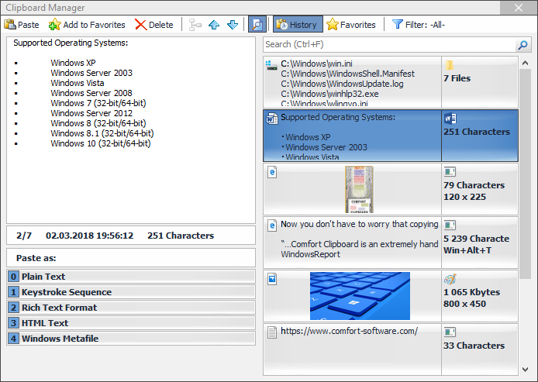Select the Comfort Clipboard box thumbnail
This screenshot has width=538, height=382.
point(359,189)
